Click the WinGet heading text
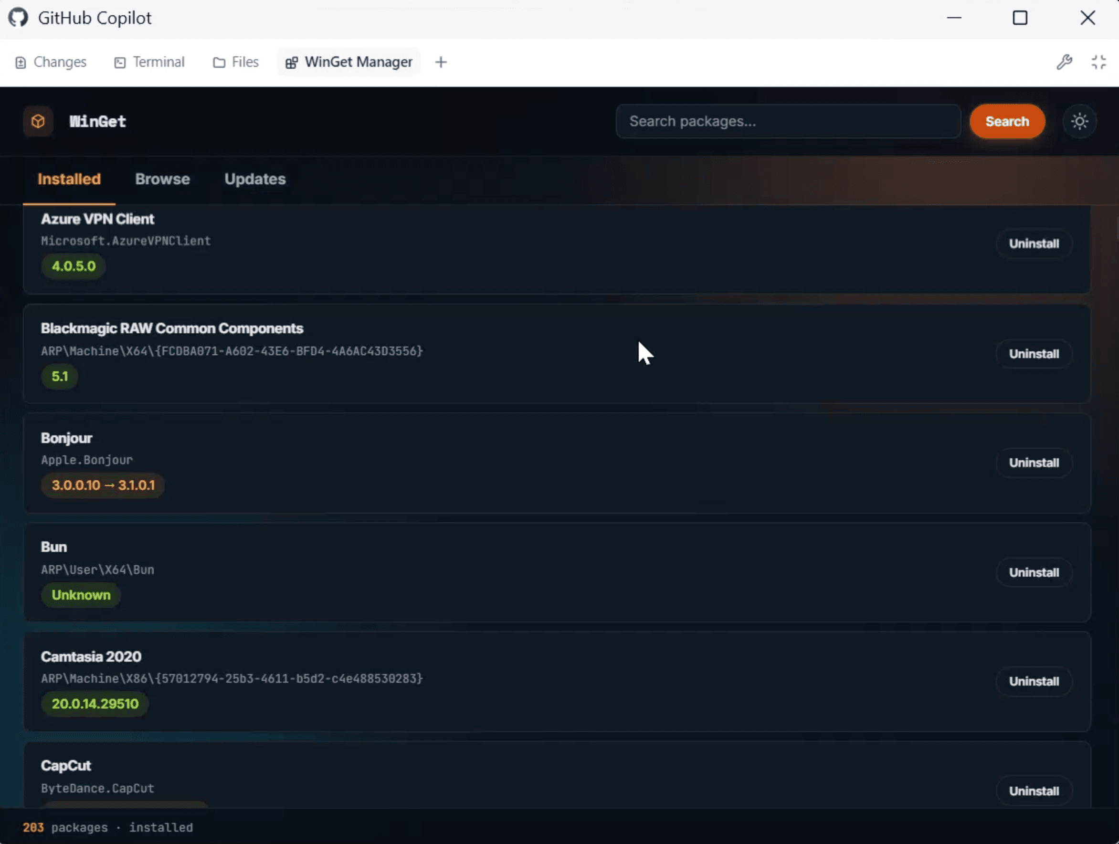 tap(97, 121)
